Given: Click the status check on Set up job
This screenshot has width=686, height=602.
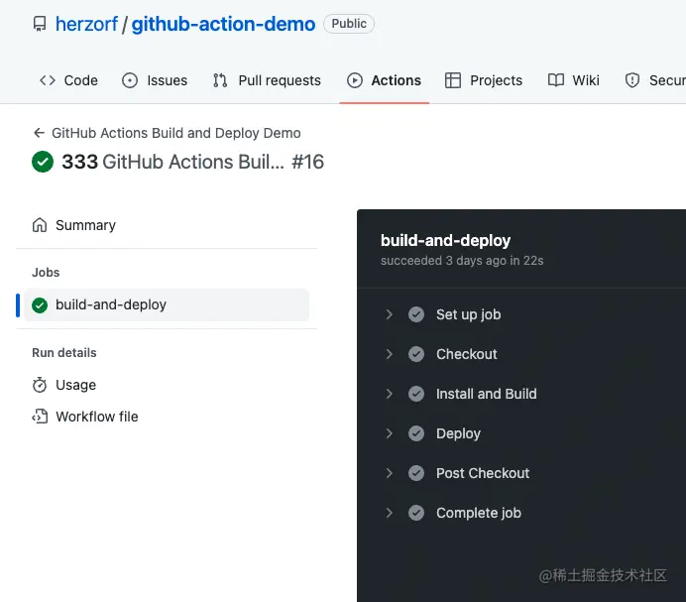Looking at the screenshot, I should point(416,314).
